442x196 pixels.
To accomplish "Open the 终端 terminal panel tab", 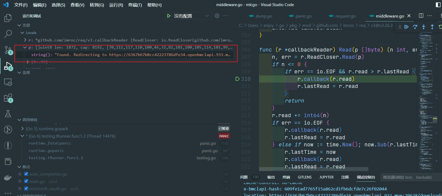I will click(286, 177).
